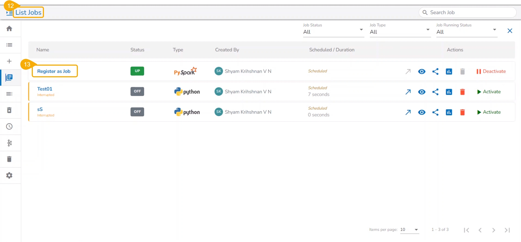Open the Job Running Status dropdown

(x=466, y=32)
